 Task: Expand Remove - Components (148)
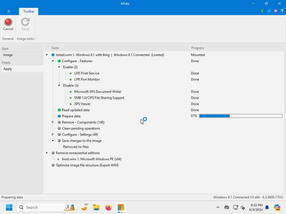(53, 122)
